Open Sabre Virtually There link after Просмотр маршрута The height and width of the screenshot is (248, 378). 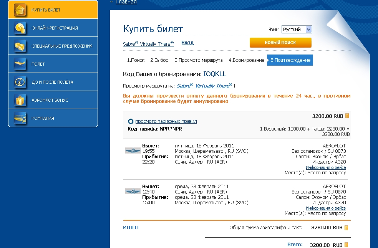coord(204,86)
